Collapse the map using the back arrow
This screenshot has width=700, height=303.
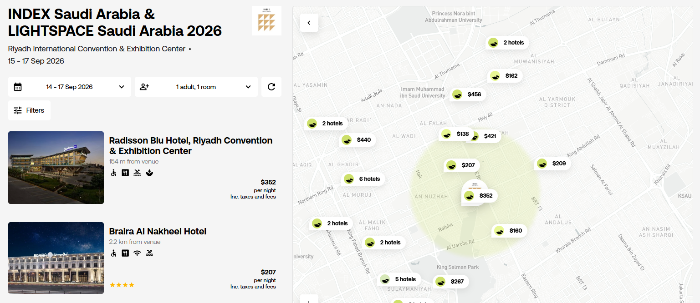click(309, 23)
